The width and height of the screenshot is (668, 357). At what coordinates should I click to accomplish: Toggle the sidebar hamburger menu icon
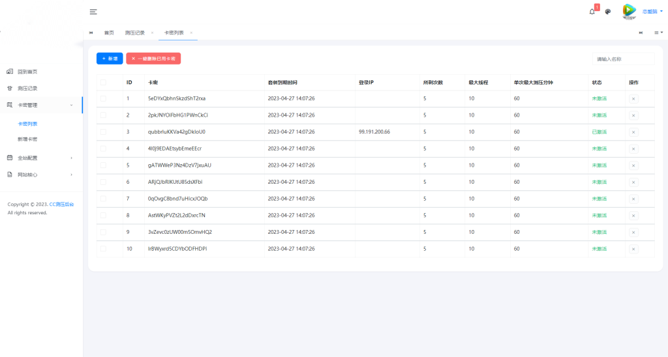93,12
